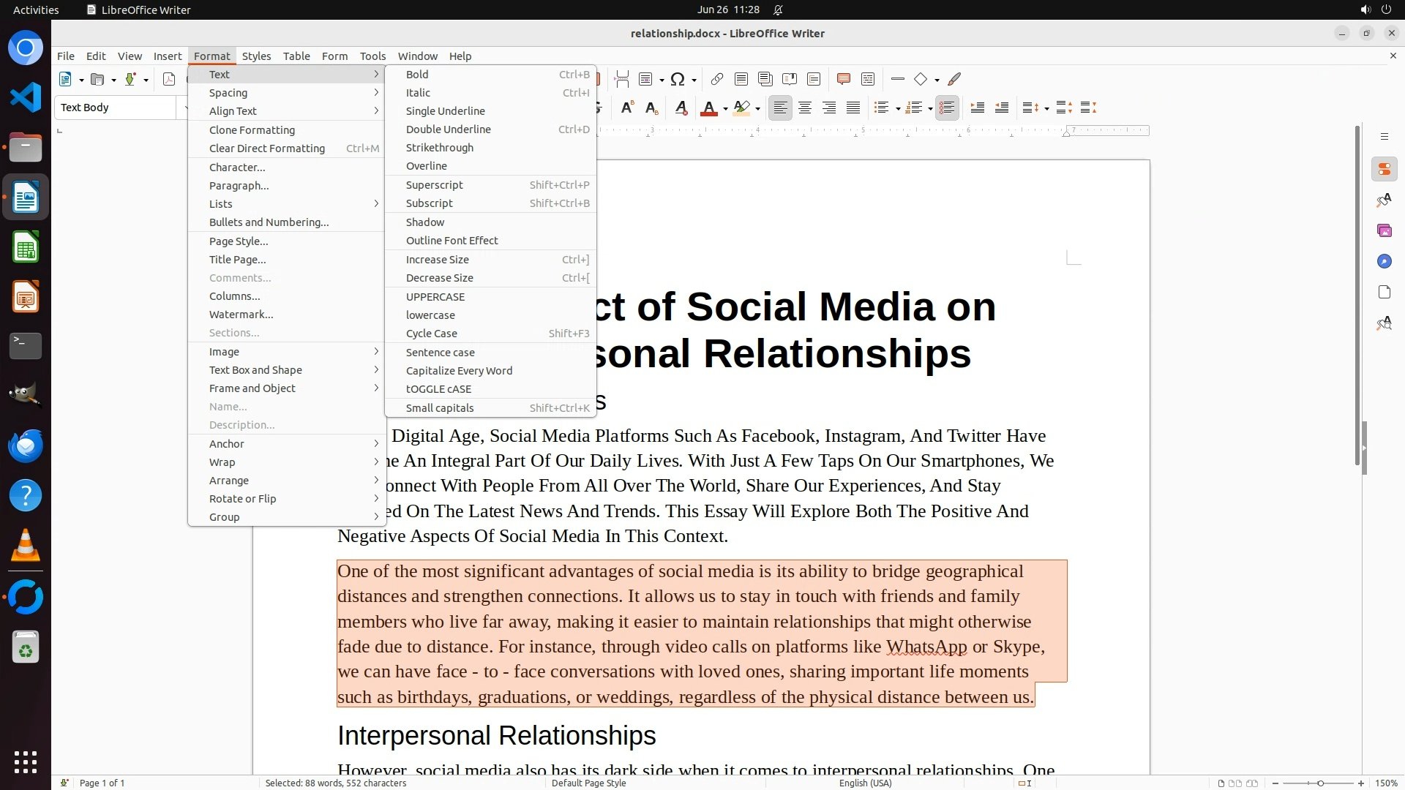The image size is (1405, 790).
Task: Click Clear Direct Formatting menu entry
Action: [x=267, y=148]
